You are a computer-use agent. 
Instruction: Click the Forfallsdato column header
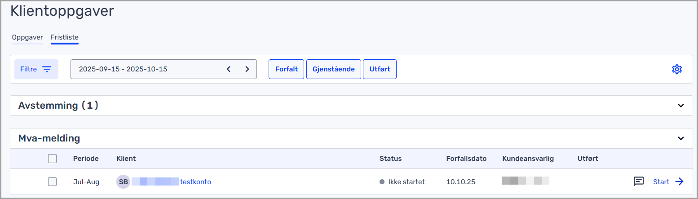[x=466, y=159]
